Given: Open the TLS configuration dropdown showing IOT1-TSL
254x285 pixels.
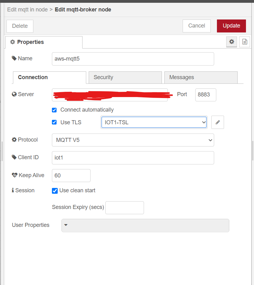Looking at the screenshot, I should pos(154,122).
